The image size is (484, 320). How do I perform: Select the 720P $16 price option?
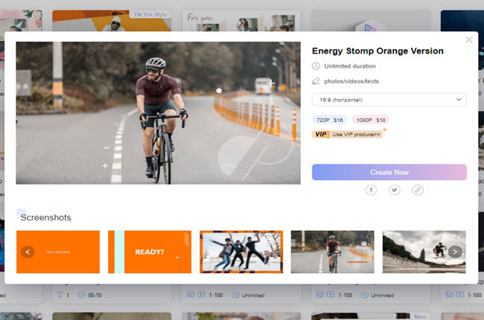(x=330, y=120)
